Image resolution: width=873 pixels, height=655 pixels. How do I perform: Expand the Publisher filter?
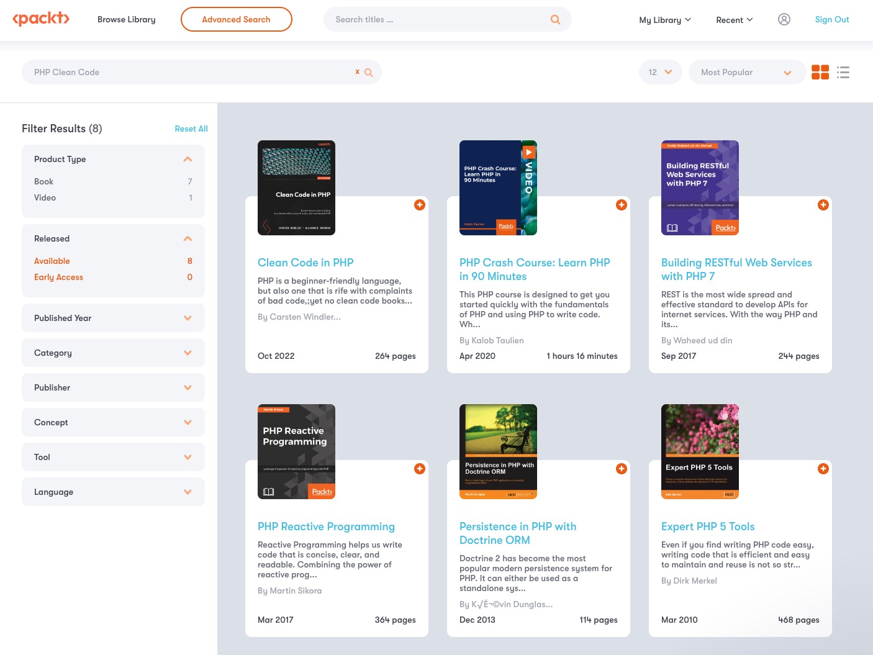pyautogui.click(x=113, y=387)
